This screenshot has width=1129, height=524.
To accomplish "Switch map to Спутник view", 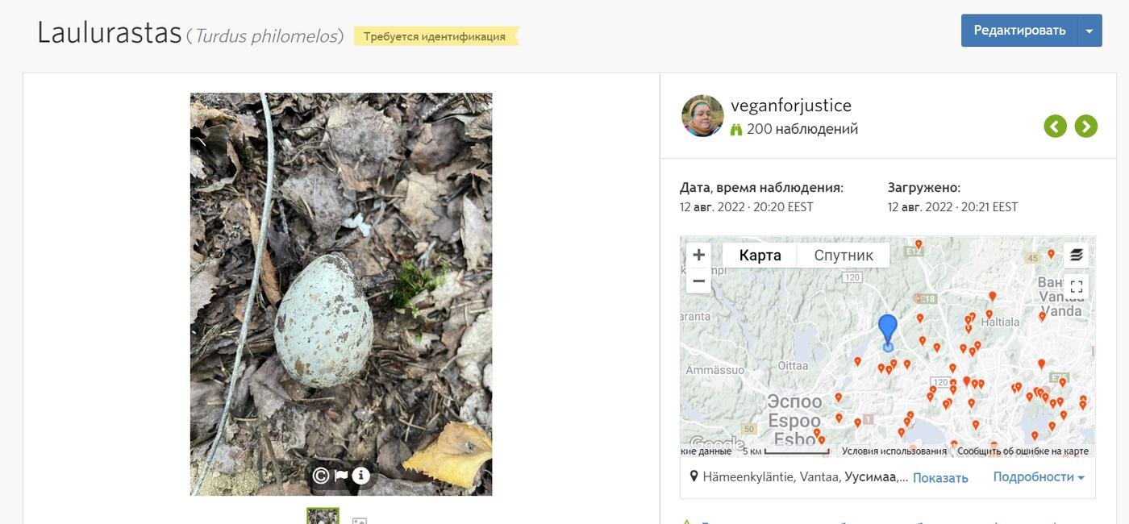I will pos(844,256).
